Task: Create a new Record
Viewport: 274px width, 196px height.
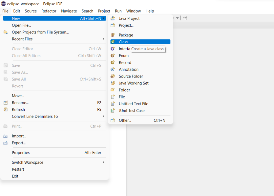Action: point(125,62)
